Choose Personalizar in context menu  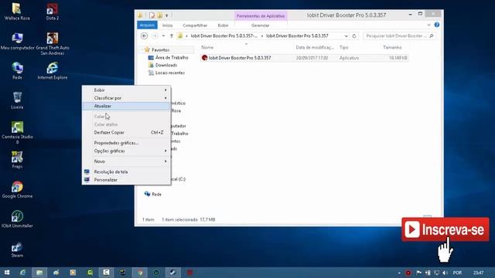pyautogui.click(x=126, y=180)
